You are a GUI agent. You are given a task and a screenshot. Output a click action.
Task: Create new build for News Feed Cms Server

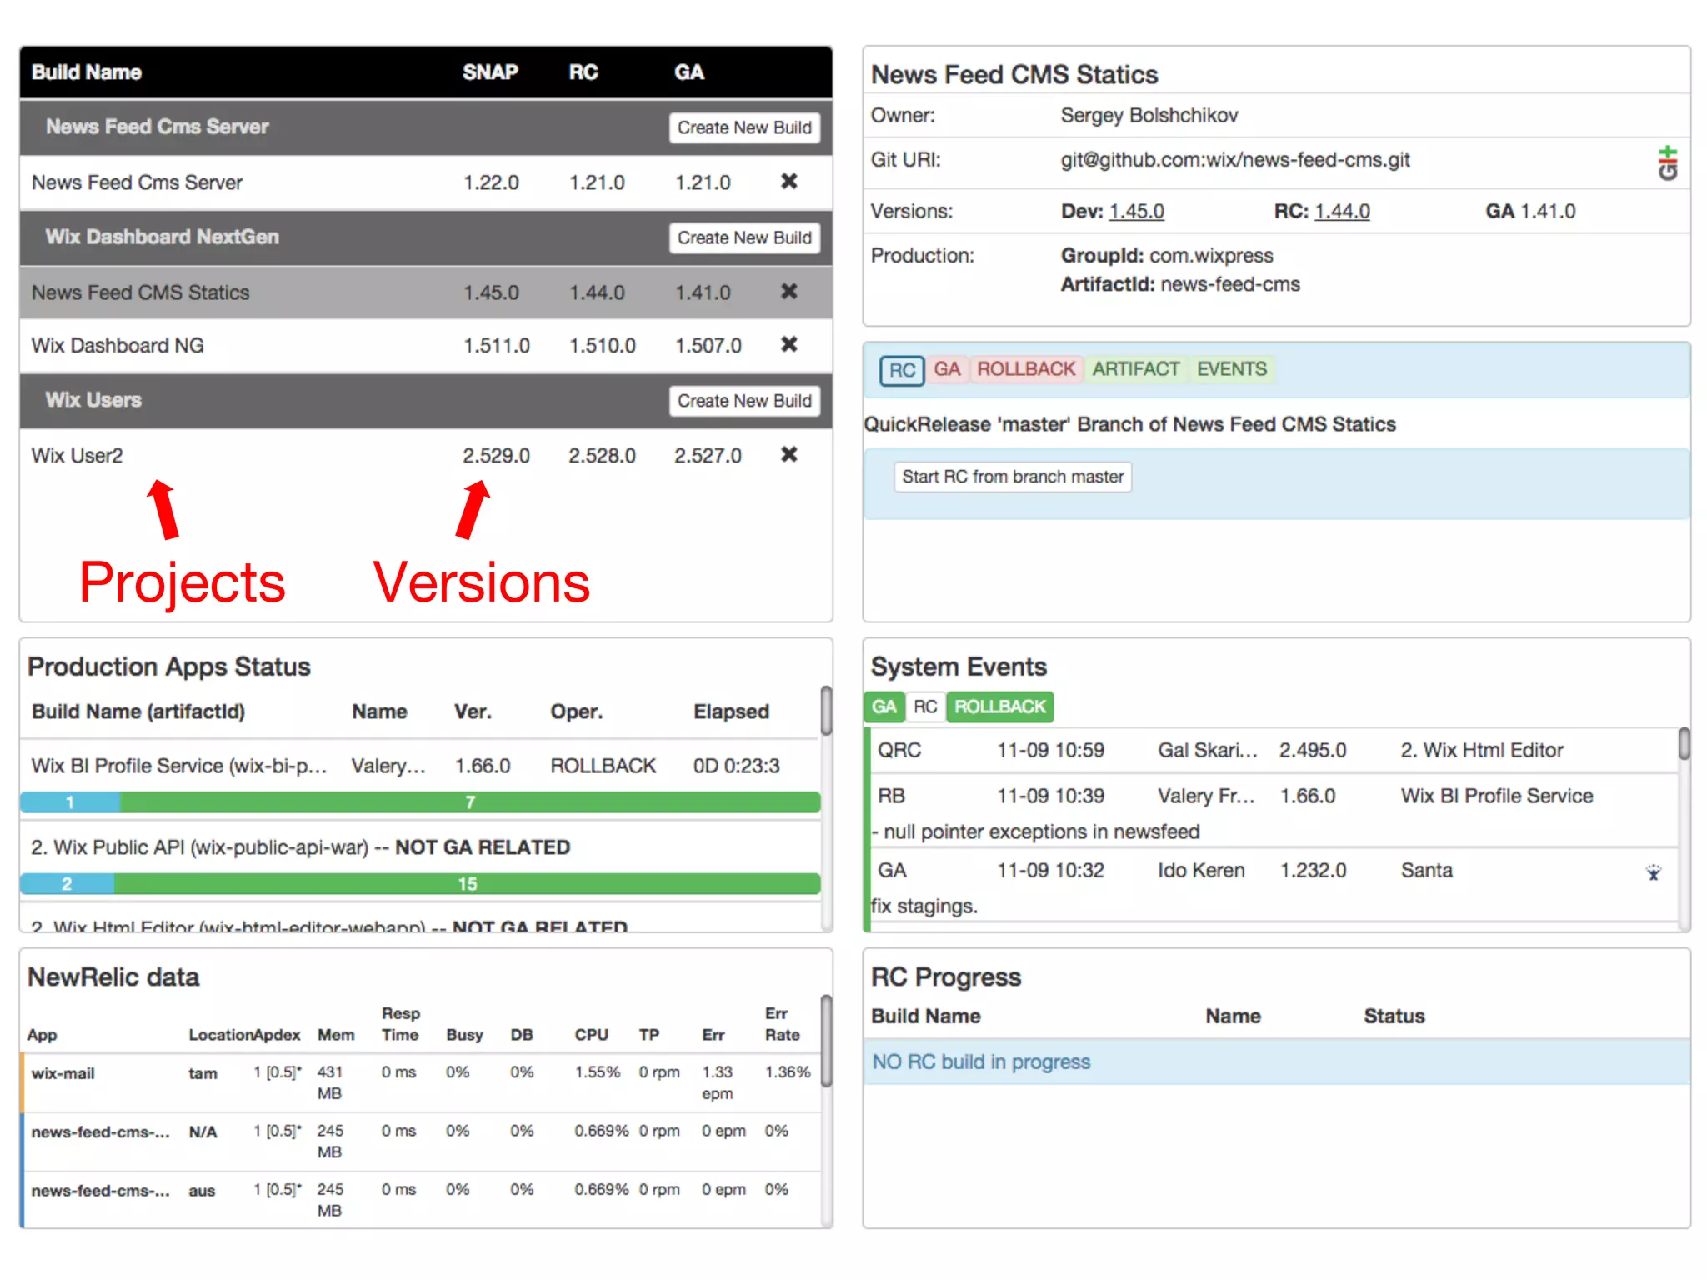[744, 127]
